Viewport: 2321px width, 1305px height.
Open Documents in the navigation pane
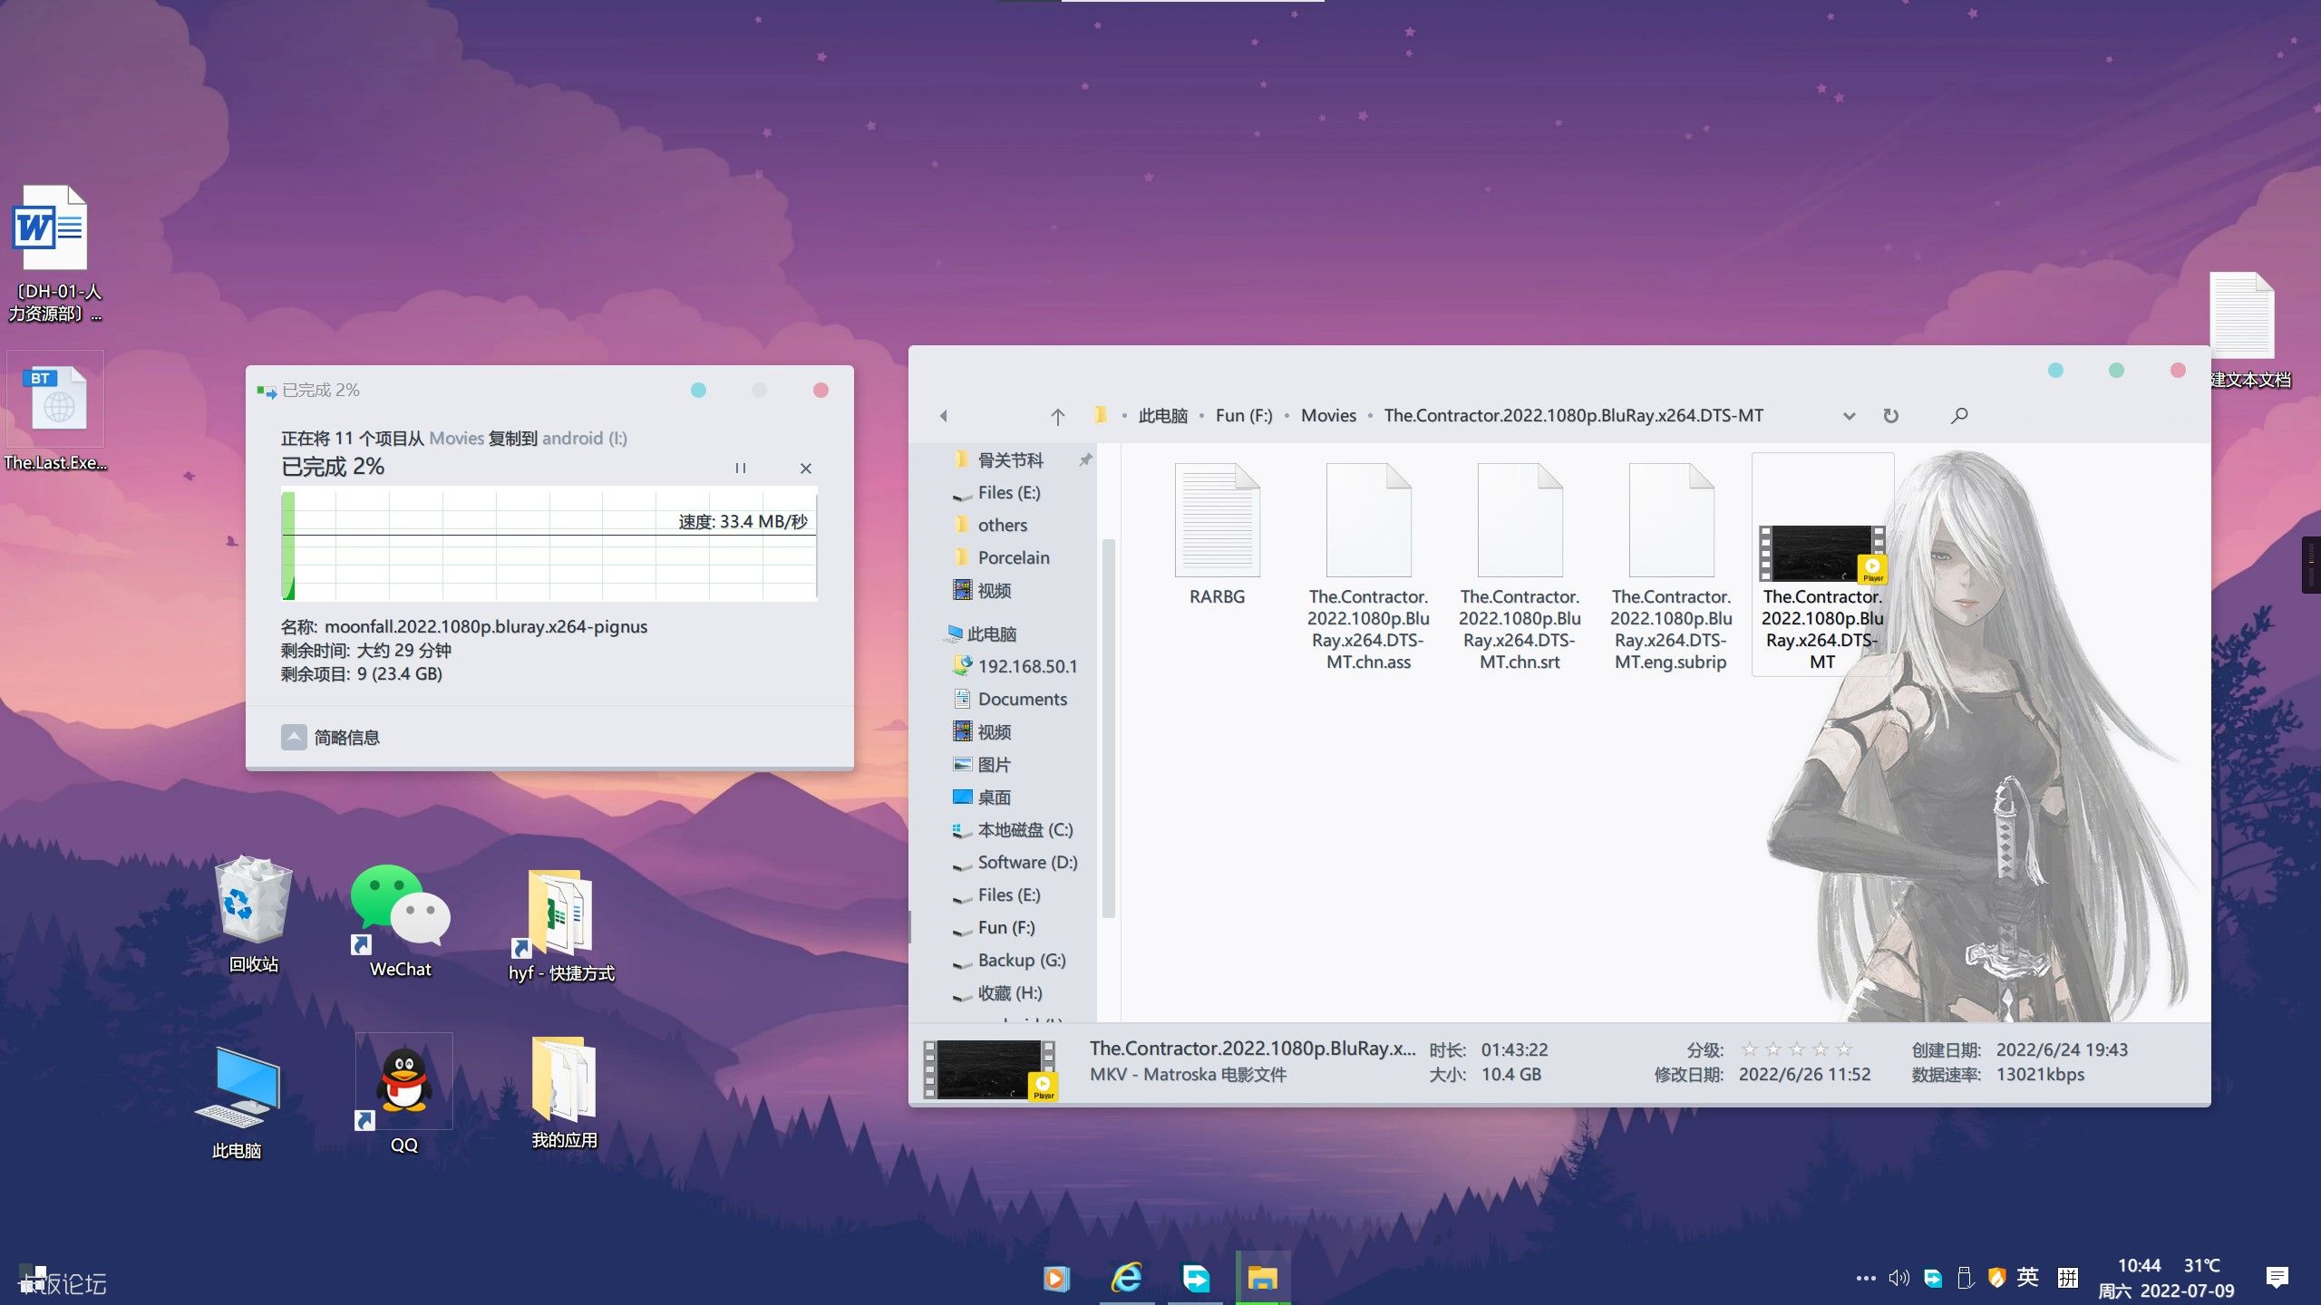tap(1022, 699)
